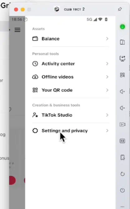The image size is (130, 209).
Task: Open Settings and privacy
Action: (71, 131)
